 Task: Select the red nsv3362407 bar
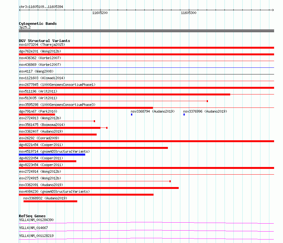coord(58,135)
